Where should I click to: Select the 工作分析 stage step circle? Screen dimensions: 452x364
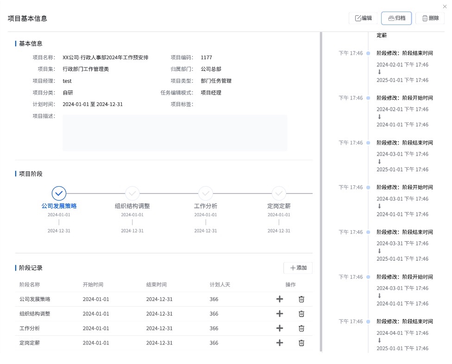(206, 194)
